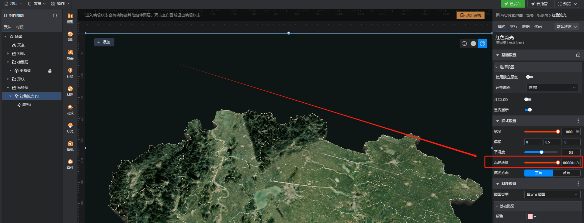584x223 pixels.
Task: Open the 操作 menu
Action: coord(60,4)
